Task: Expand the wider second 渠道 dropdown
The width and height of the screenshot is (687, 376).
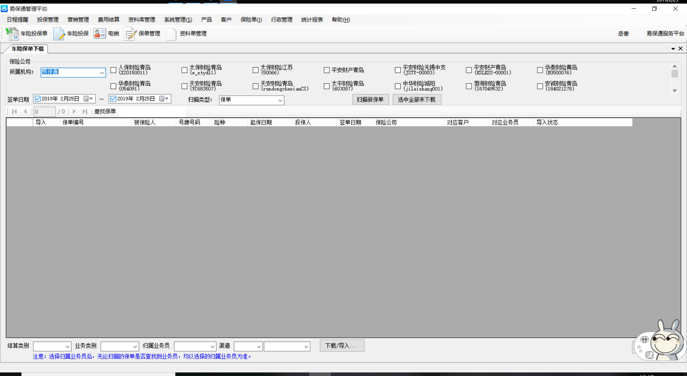Action: pyautogui.click(x=306, y=346)
